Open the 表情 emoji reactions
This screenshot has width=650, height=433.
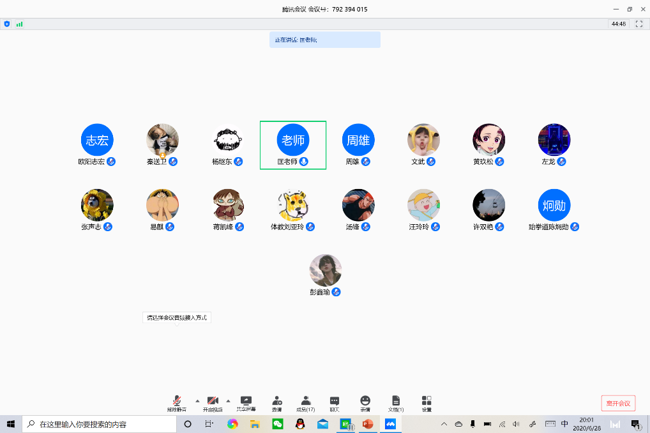(x=365, y=403)
